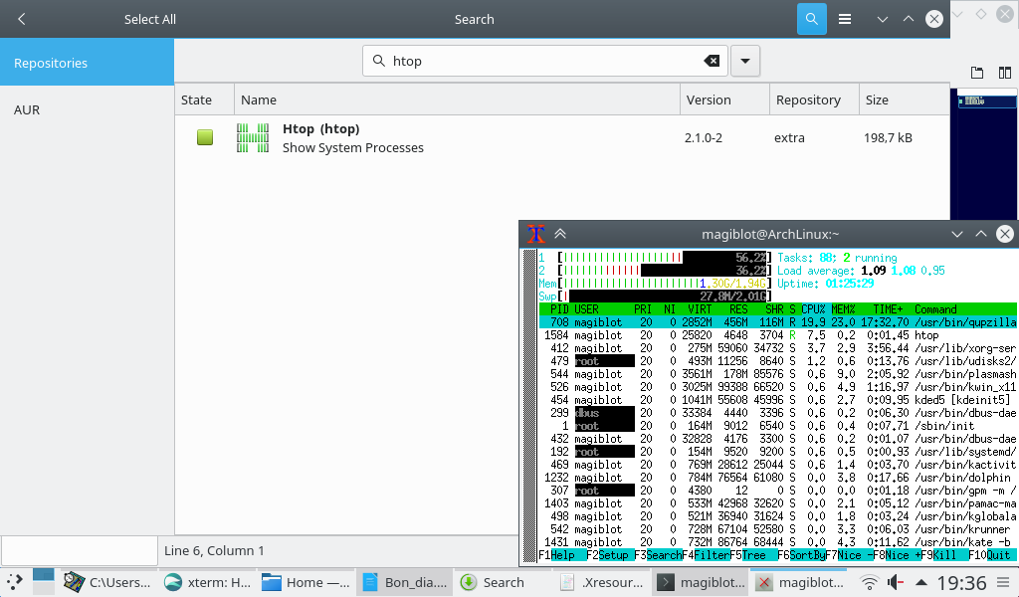Sort packages by State column
The width and height of the screenshot is (1019, 597).
click(x=204, y=100)
